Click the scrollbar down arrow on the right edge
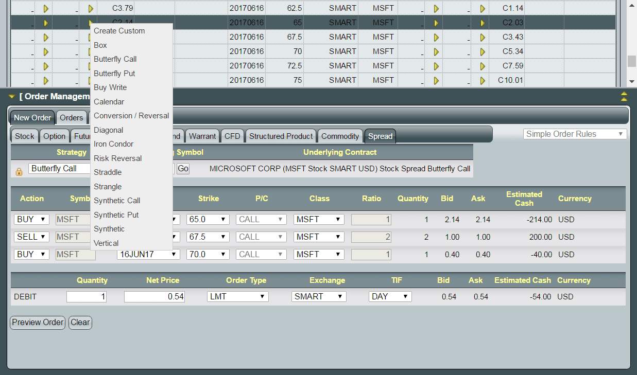Image resolution: width=637 pixels, height=375 pixels. point(631,81)
